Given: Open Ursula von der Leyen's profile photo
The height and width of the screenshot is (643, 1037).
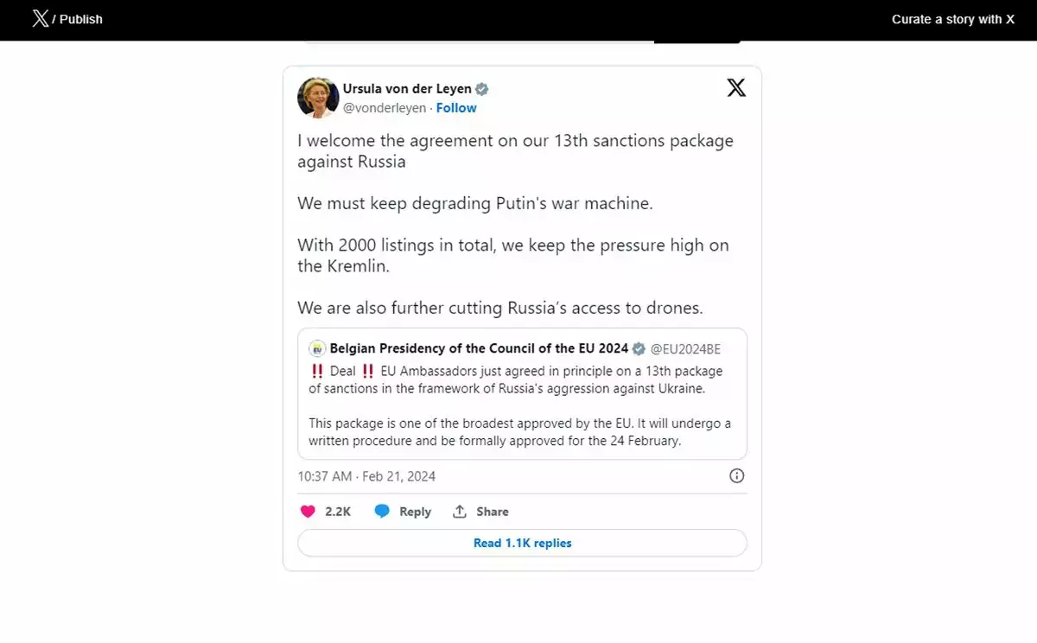Looking at the screenshot, I should pos(317,97).
